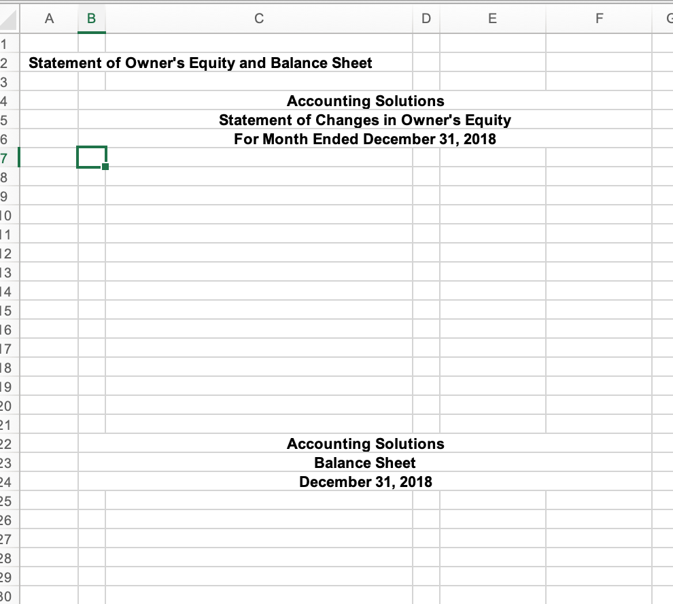Select column D header
Screen dimensions: 673x604
point(426,18)
